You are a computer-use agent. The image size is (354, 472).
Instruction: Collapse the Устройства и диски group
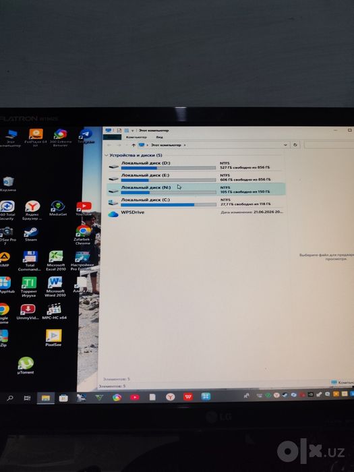pos(107,155)
